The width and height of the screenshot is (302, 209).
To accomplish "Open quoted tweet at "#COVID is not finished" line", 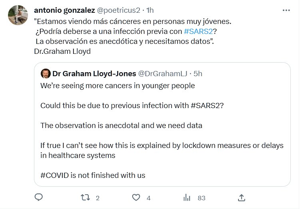I will [93, 175].
